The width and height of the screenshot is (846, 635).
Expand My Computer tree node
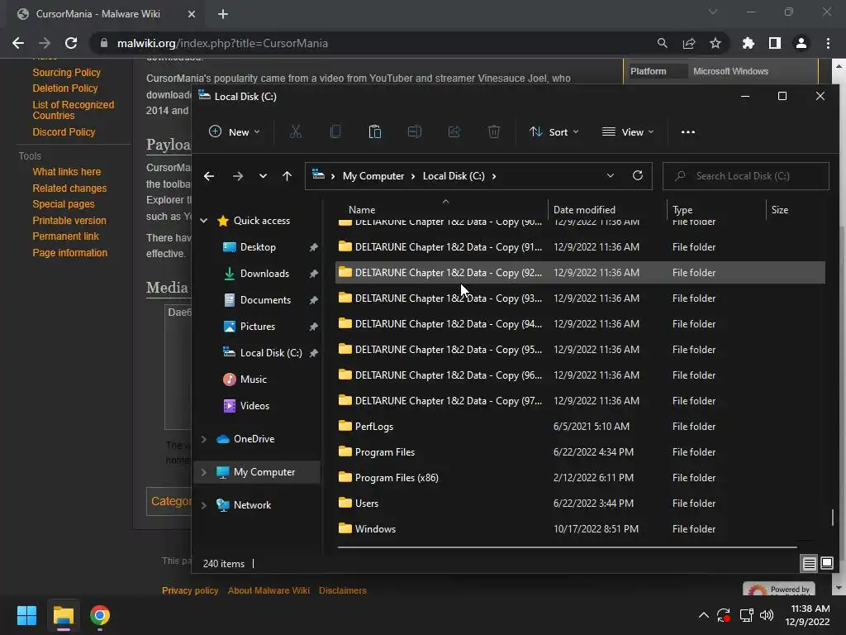204,472
